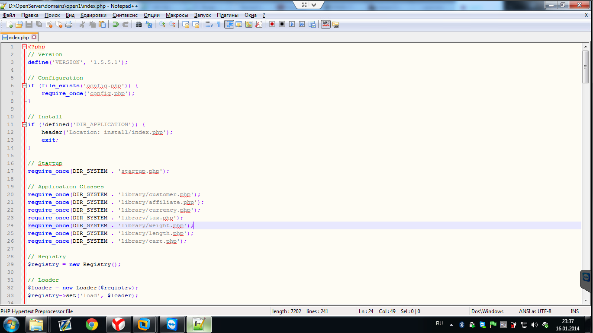Click the Play macro icon
This screenshot has width=593, height=333.
coord(292,25)
